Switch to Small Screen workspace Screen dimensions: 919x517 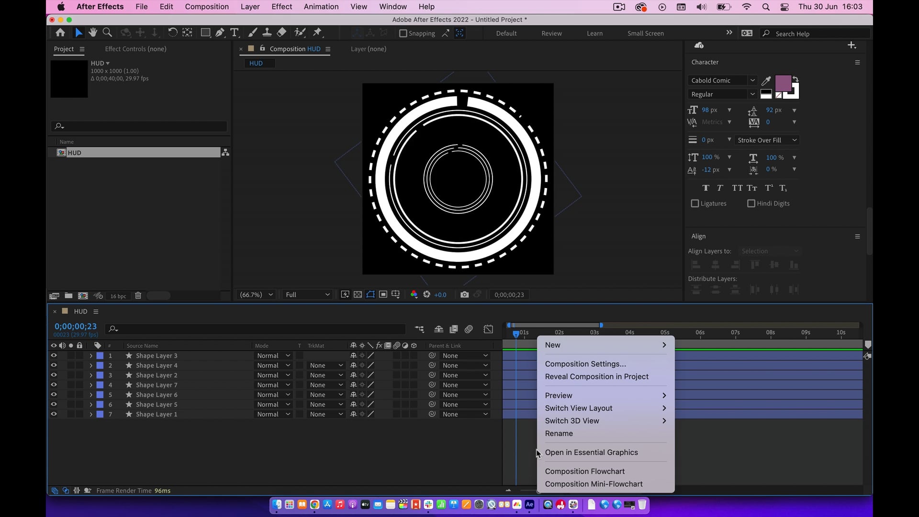tap(645, 34)
